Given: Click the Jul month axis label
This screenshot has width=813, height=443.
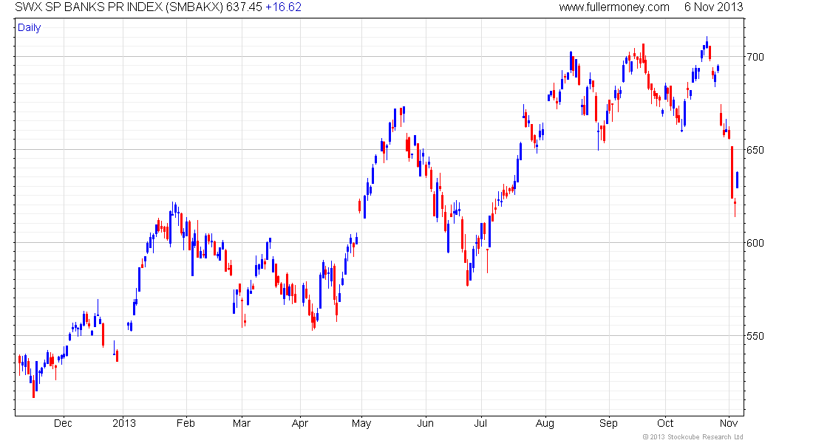Looking at the screenshot, I should click(480, 423).
